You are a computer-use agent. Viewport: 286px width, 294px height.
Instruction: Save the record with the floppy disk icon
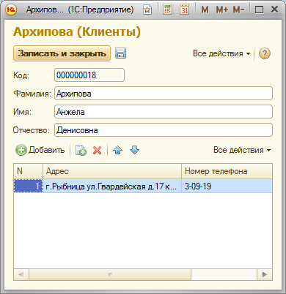tap(121, 53)
